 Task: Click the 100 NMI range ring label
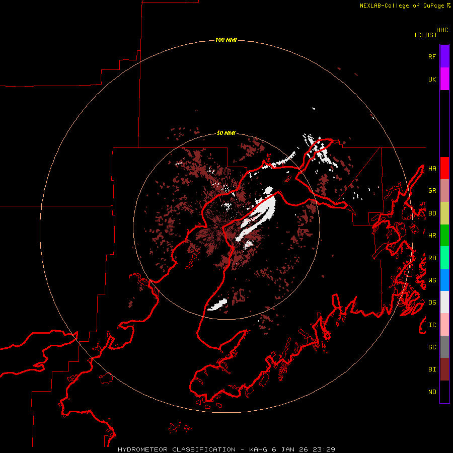point(226,40)
